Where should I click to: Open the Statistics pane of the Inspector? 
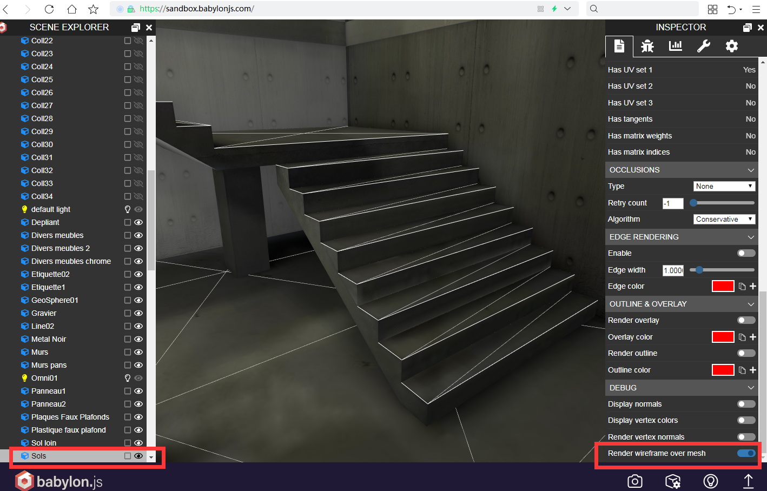coord(675,47)
